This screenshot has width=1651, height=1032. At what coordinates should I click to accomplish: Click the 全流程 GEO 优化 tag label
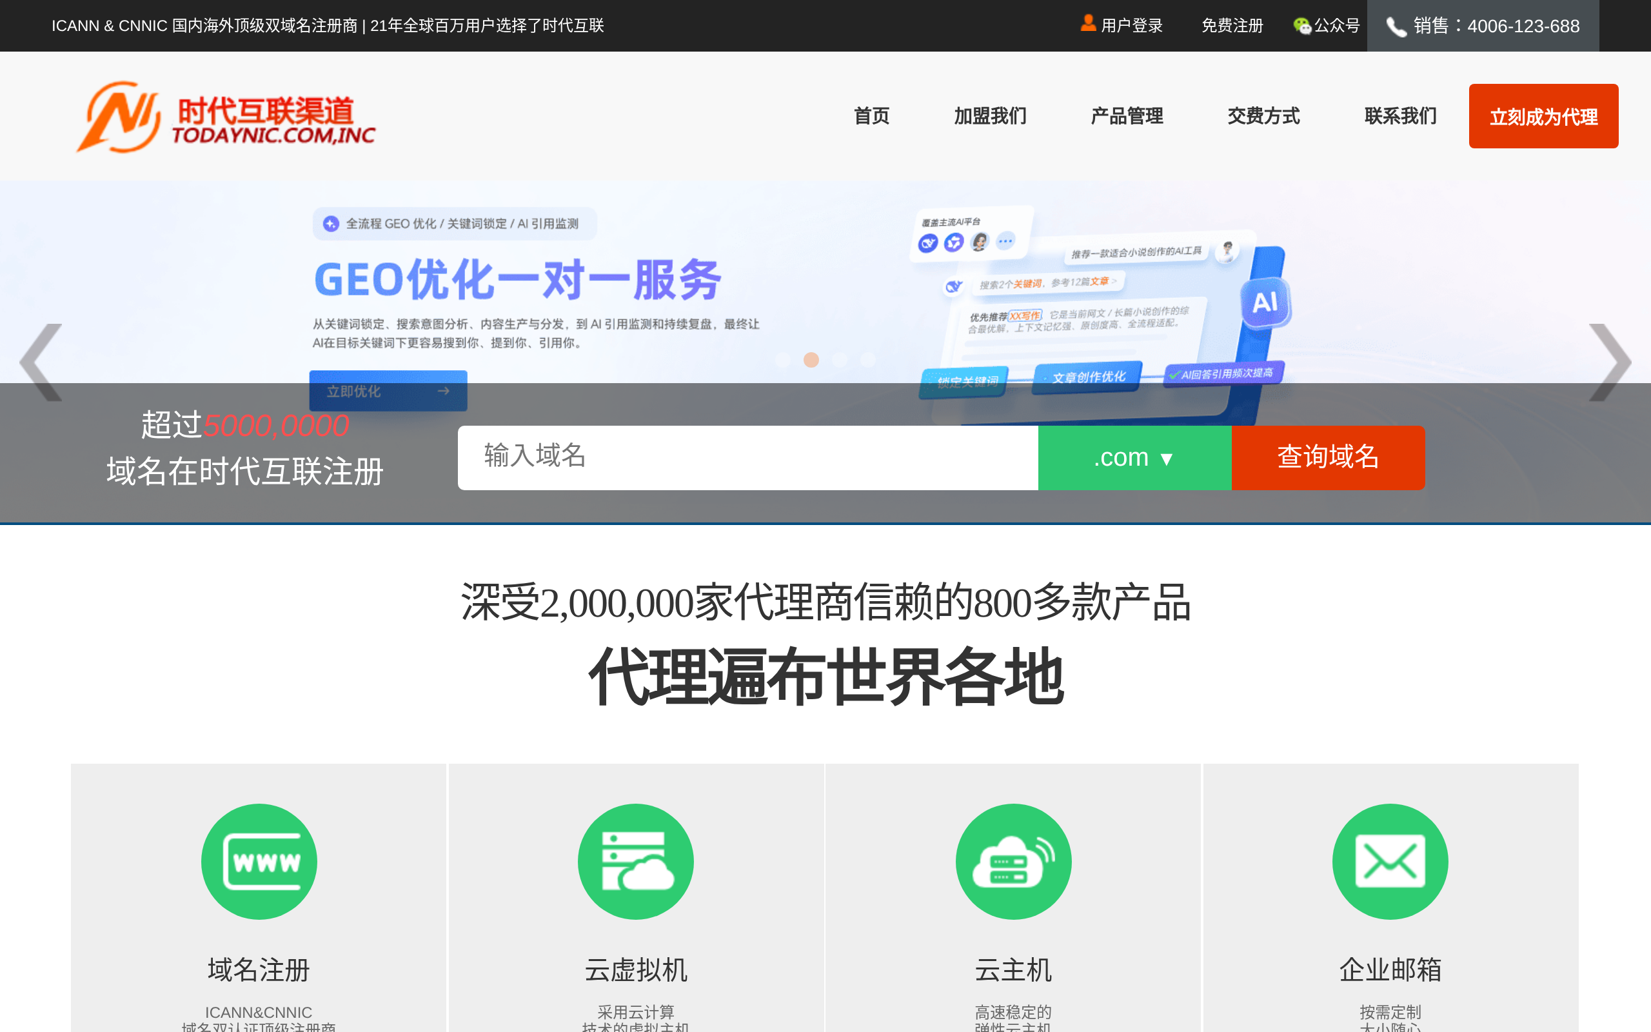pos(455,224)
